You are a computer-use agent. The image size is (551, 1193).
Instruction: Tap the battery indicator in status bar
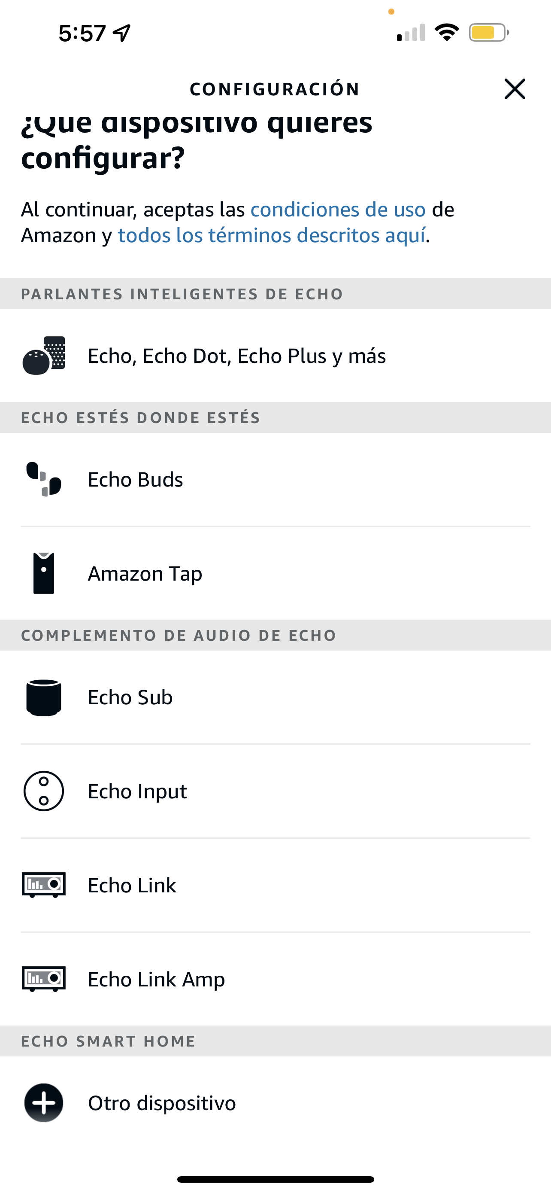488,32
